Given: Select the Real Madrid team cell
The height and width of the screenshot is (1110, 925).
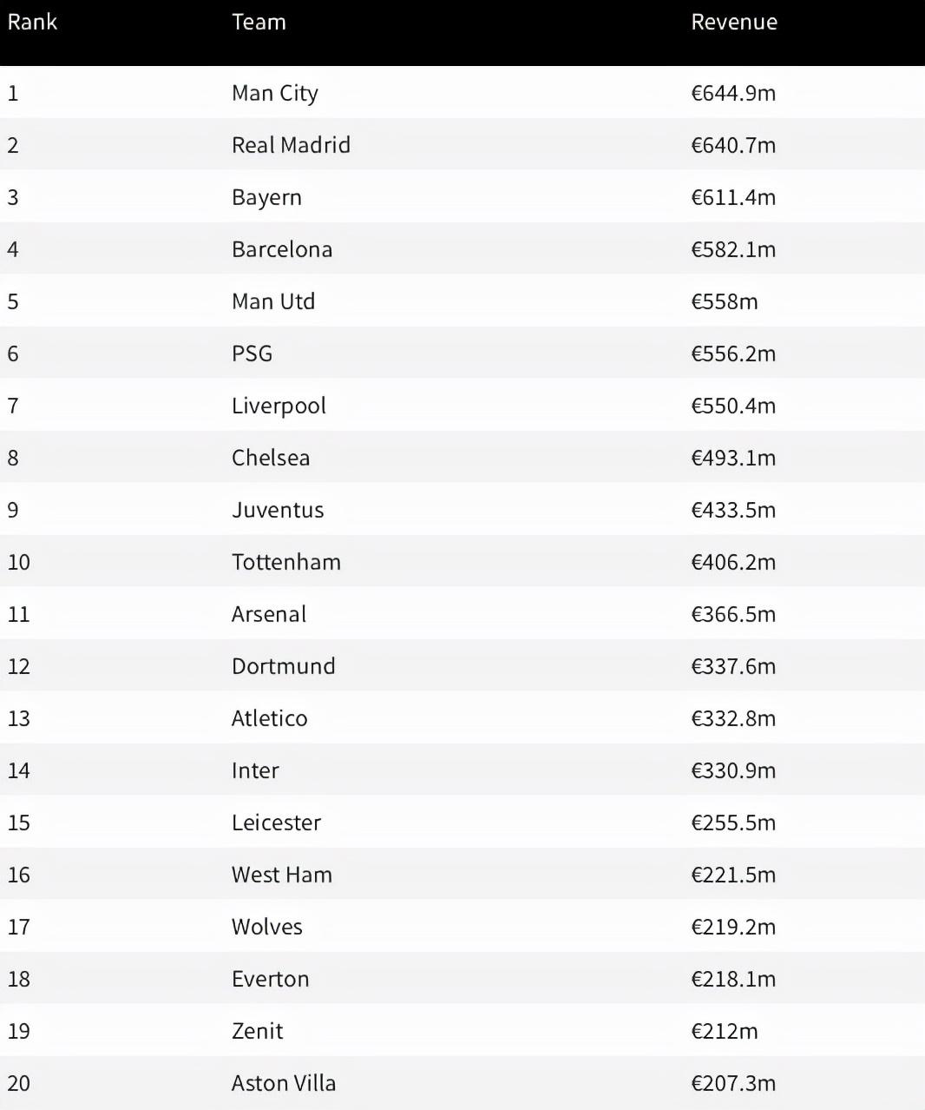Looking at the screenshot, I should (x=291, y=145).
